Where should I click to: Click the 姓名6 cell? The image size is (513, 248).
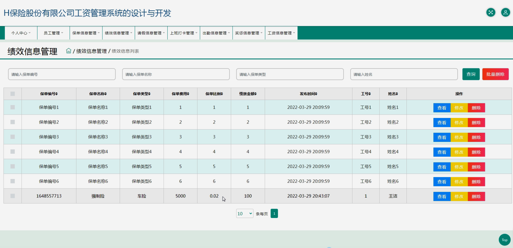(393, 181)
